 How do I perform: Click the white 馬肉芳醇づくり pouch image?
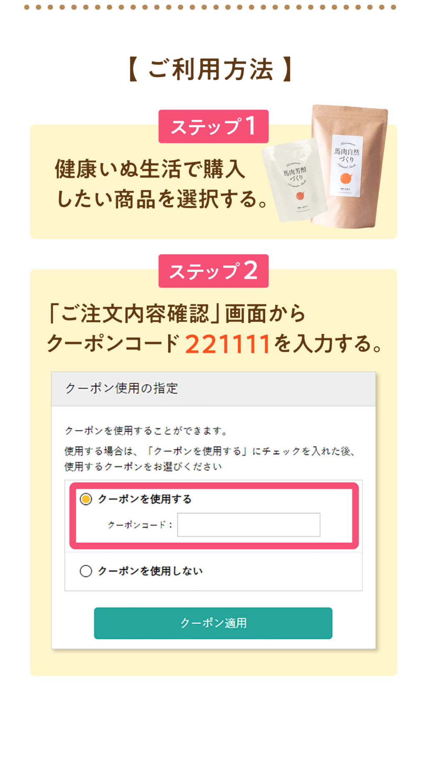pyautogui.click(x=294, y=180)
